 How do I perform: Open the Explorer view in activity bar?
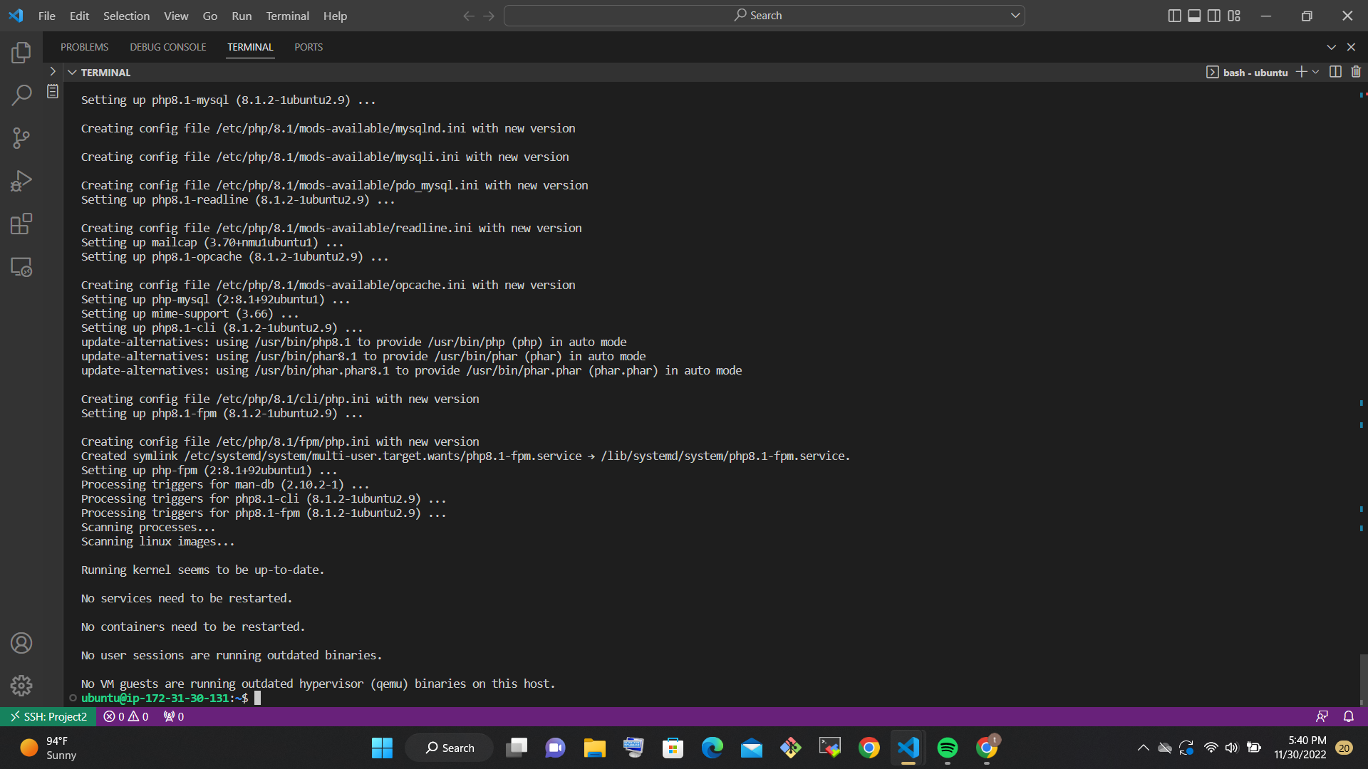(x=21, y=52)
